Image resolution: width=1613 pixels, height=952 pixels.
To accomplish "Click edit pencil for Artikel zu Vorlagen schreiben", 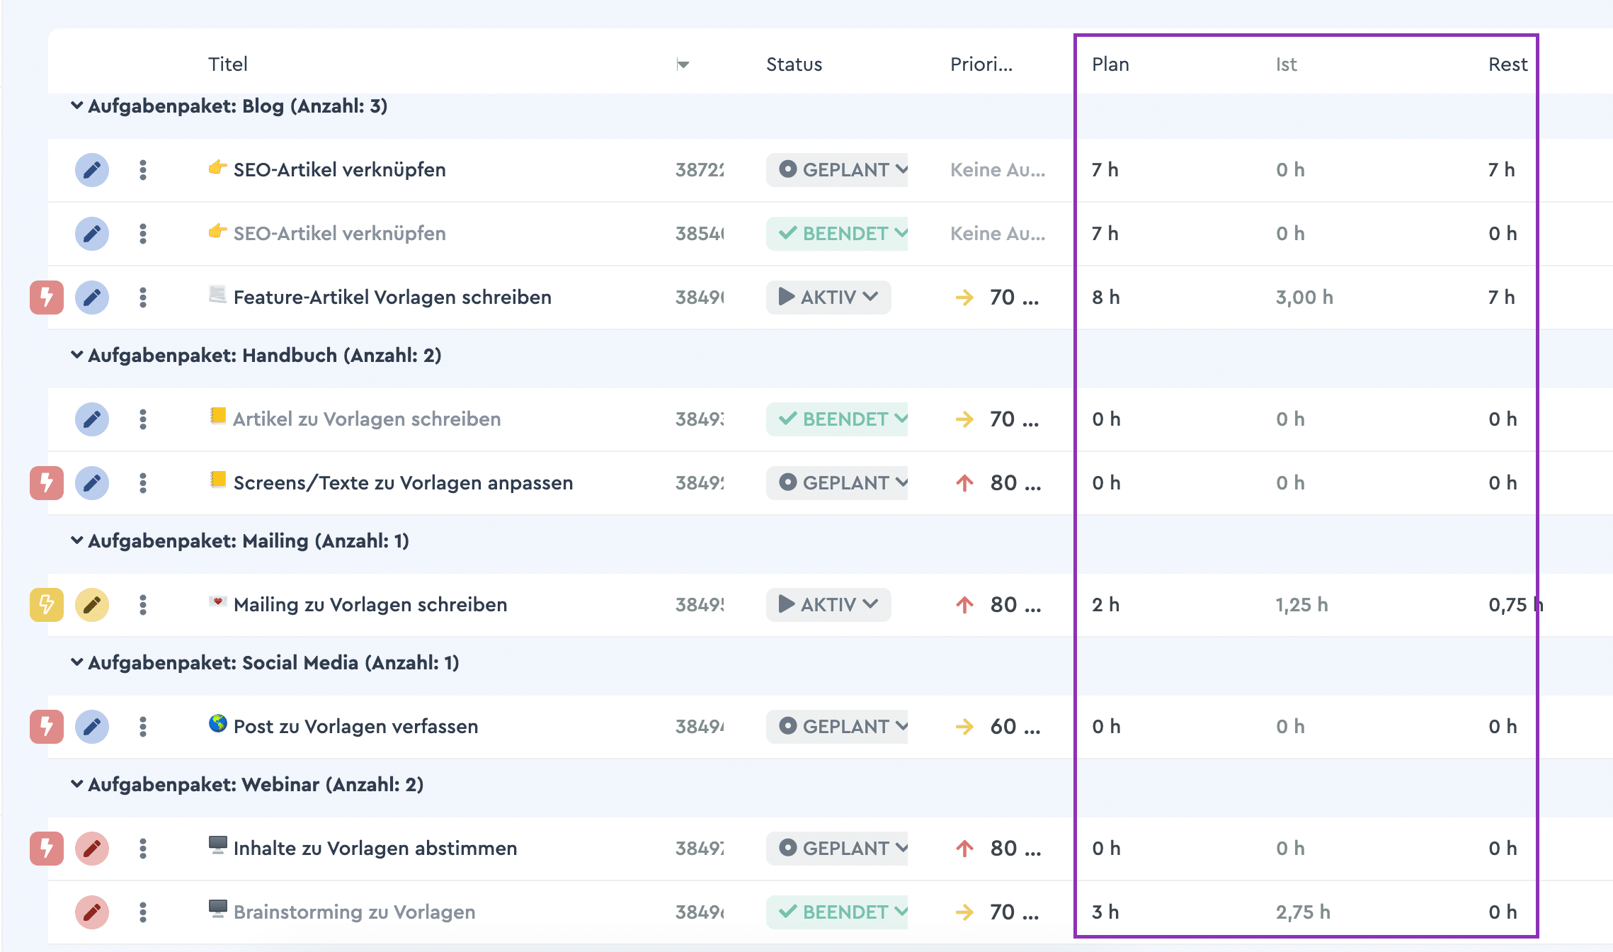I will (x=92, y=419).
